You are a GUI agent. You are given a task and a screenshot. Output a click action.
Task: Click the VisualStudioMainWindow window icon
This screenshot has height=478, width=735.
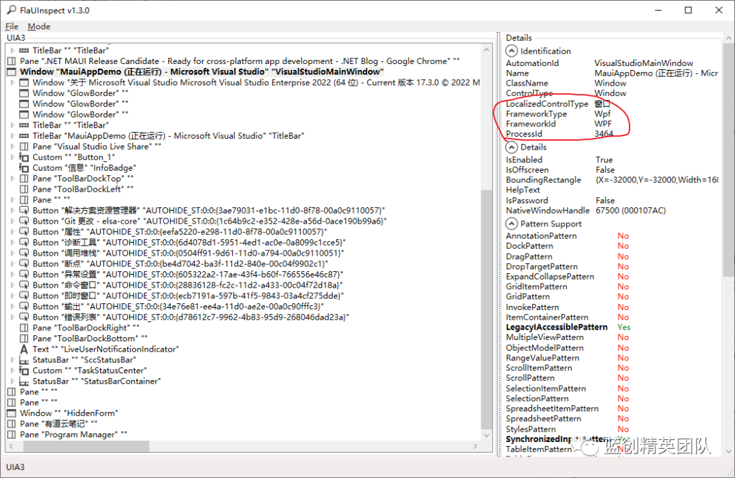pyautogui.click(x=12, y=71)
